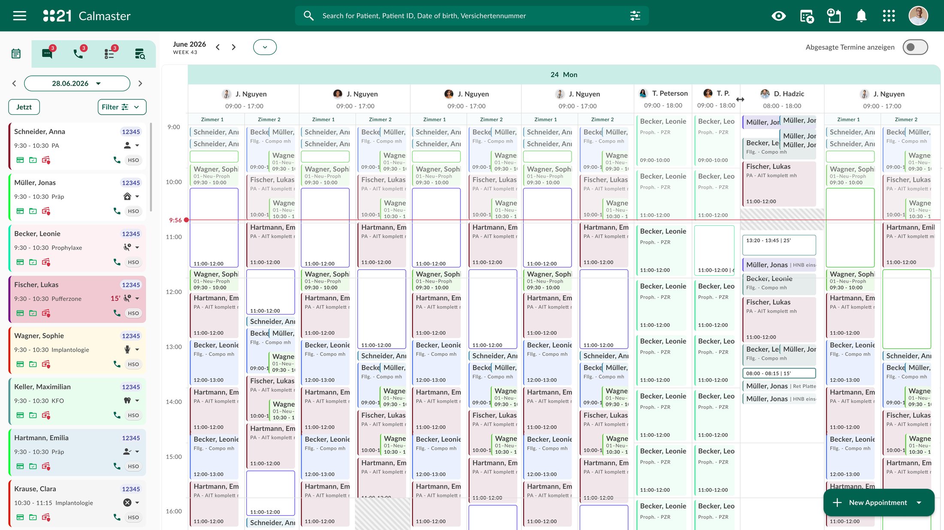Image resolution: width=944 pixels, height=530 pixels.
Task: Expand status dropdown for Keller, Maximilian
Action: tap(137, 401)
